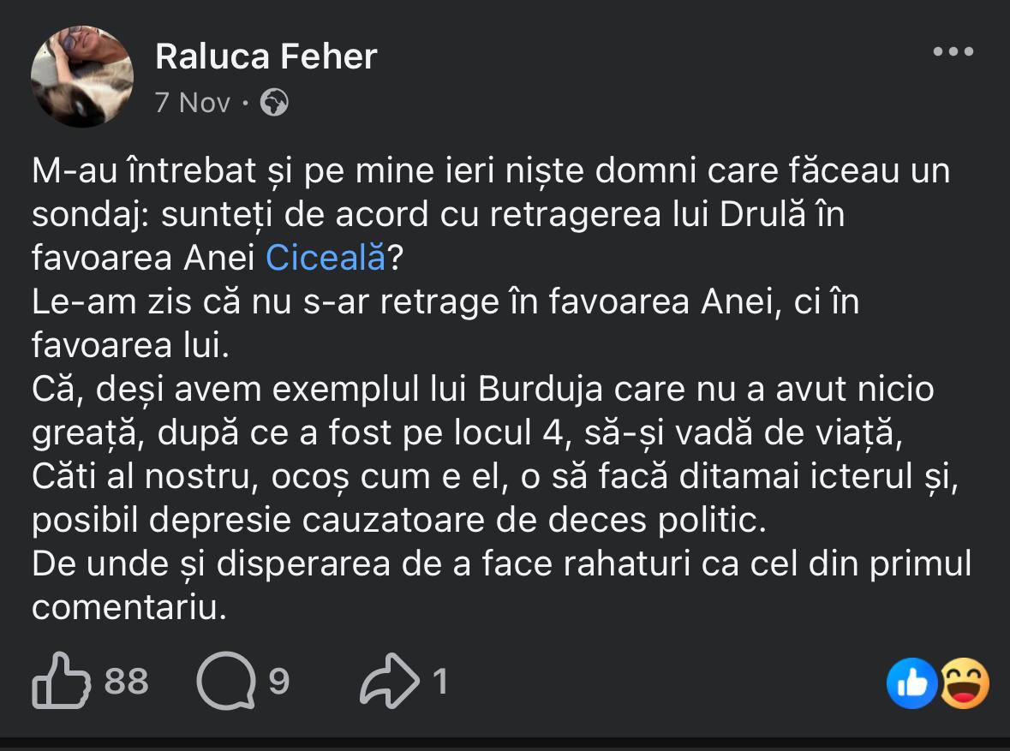
Task: Tap the share arrow icon
Action: click(x=390, y=682)
